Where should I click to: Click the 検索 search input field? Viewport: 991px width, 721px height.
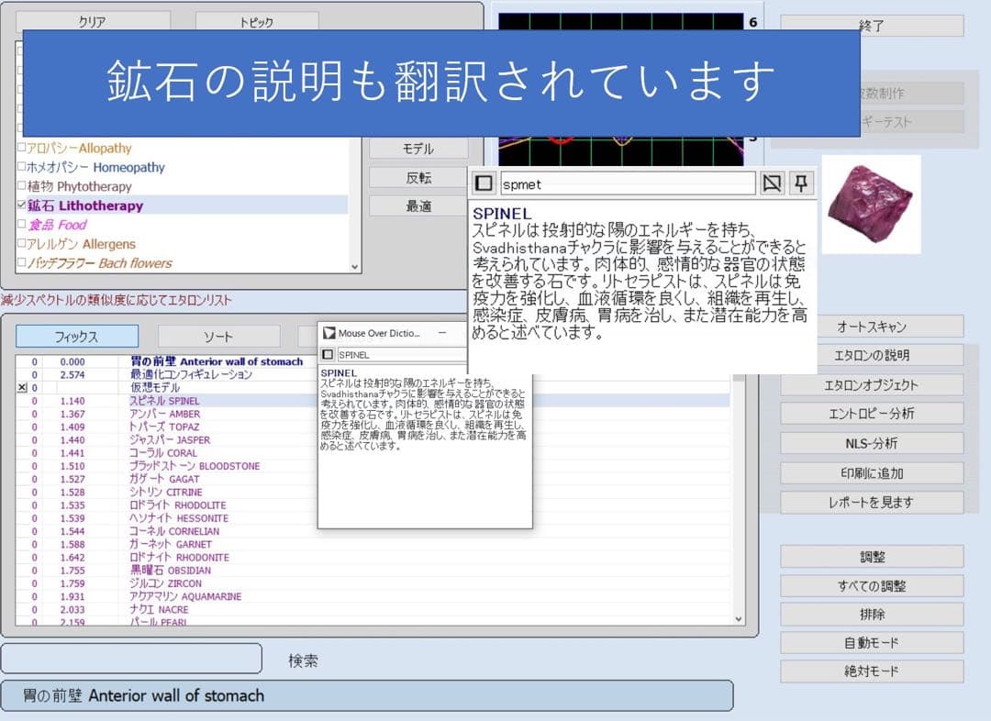(131, 658)
